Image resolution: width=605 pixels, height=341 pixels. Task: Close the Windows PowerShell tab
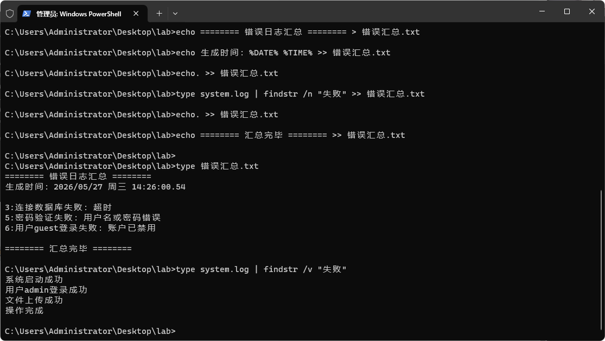[136, 14]
